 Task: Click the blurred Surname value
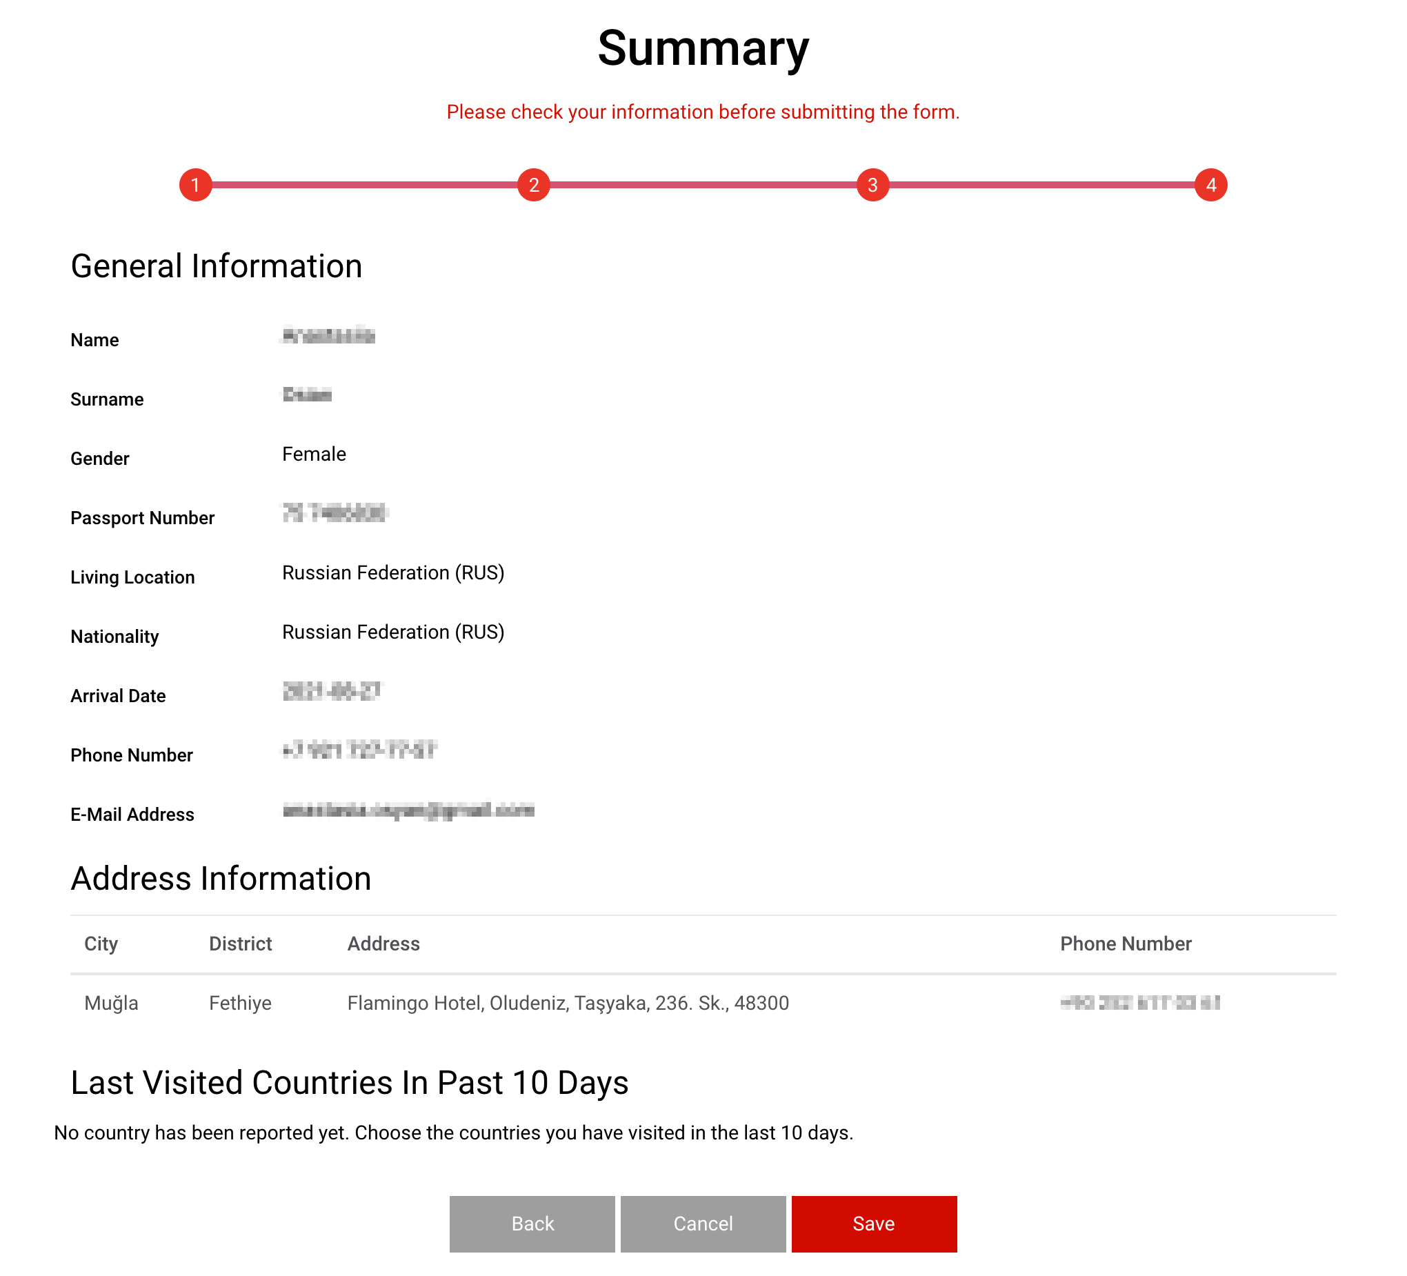tap(307, 395)
